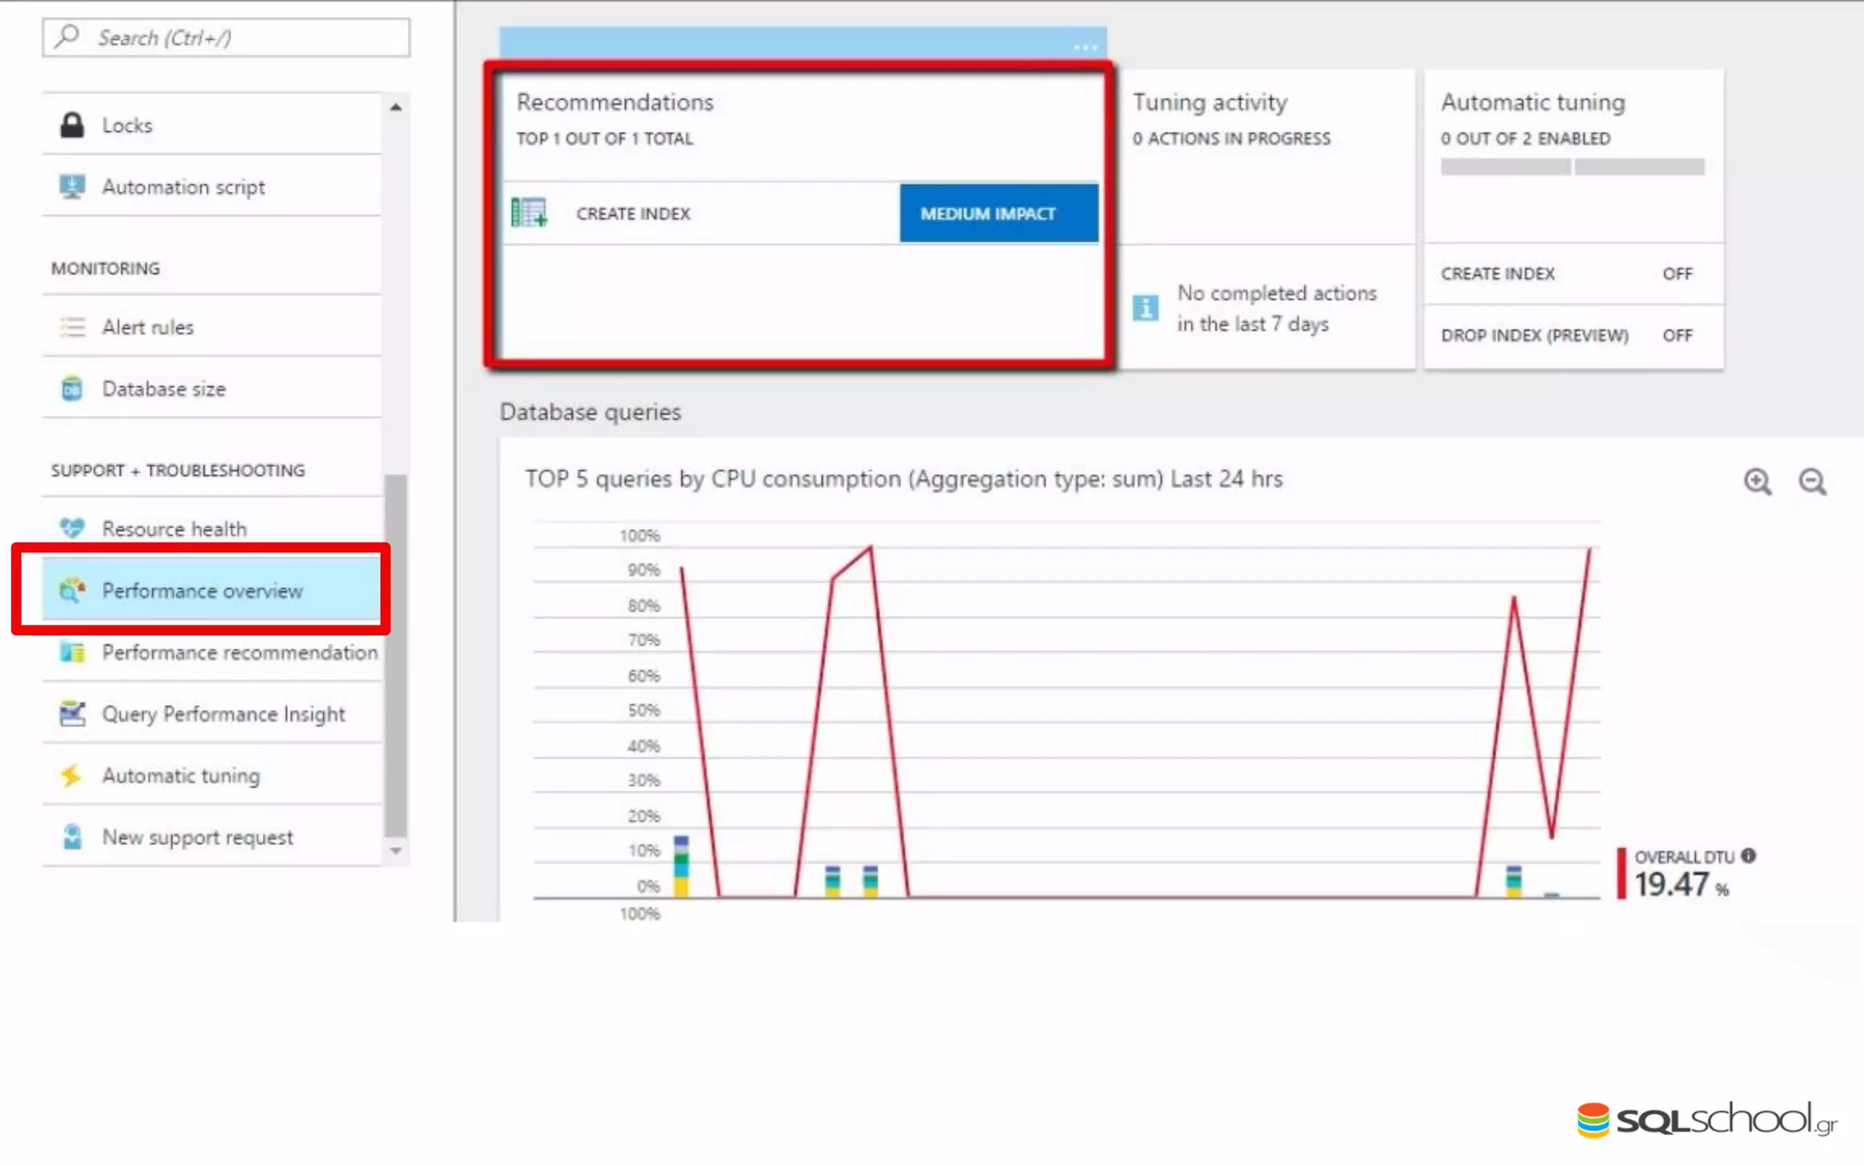The height and width of the screenshot is (1165, 1864).
Task: Open the ellipsis menu above Recommendations
Action: (1084, 46)
